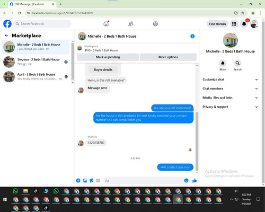Image resolution: width=265 pixels, height=212 pixels.
Task: Select the 'Hello, is this still available?' message
Action: (106, 80)
